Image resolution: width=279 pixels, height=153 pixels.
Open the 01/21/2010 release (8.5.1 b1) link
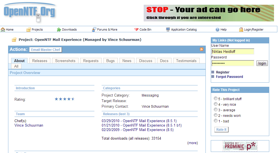142,125
